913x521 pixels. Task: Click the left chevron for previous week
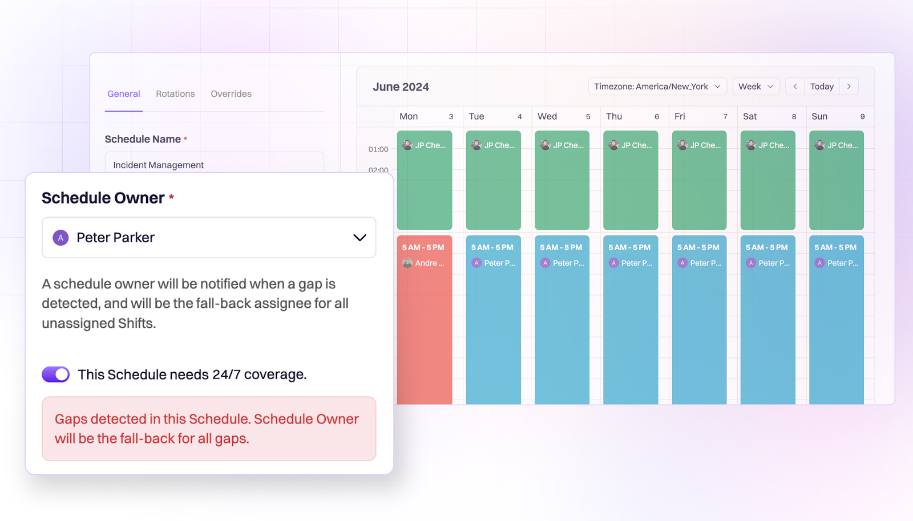coord(794,86)
